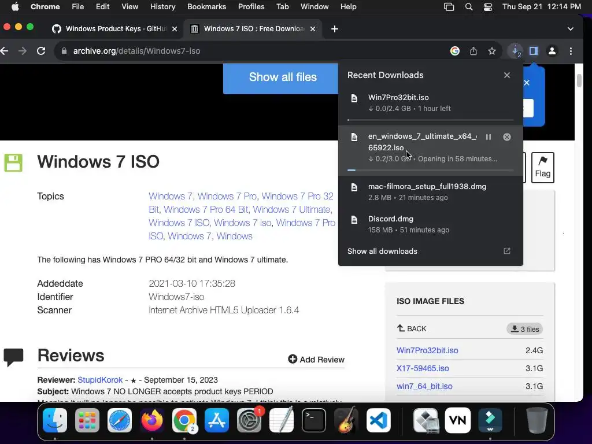This screenshot has height=444, width=592.
Task: Download win7_64_bit.iso from file list
Action: tap(424, 386)
